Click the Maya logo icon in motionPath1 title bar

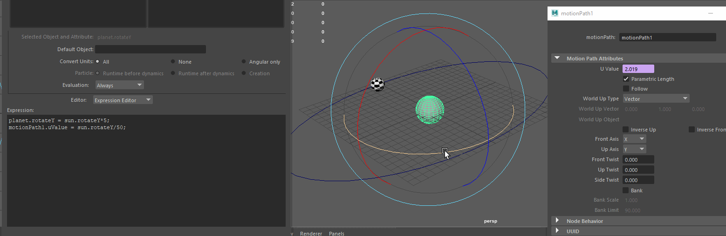coord(555,13)
